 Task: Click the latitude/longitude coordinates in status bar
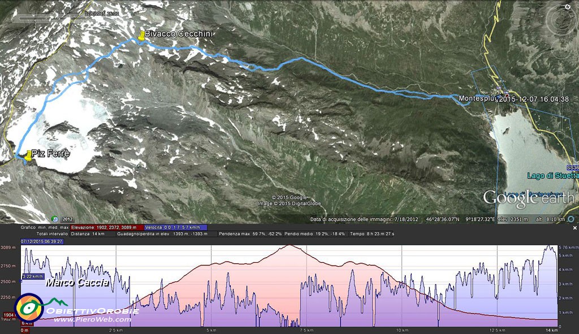(460, 219)
